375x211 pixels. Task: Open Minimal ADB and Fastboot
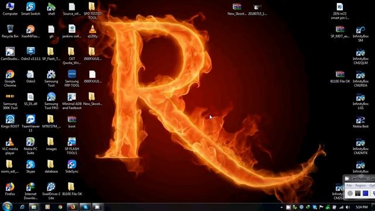[x=71, y=101]
